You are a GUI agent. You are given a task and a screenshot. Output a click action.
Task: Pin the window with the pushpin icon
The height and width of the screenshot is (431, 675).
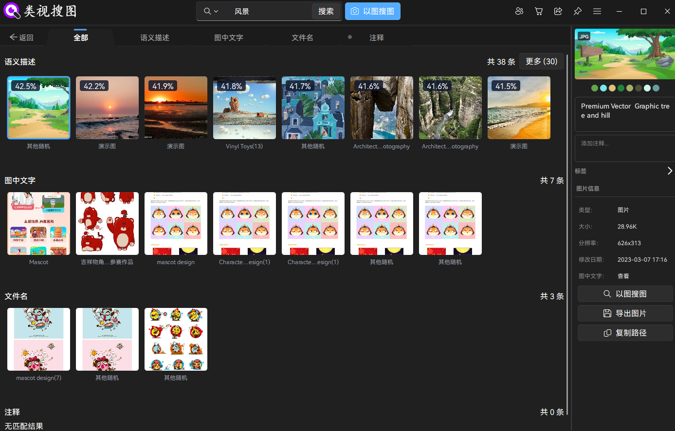578,11
